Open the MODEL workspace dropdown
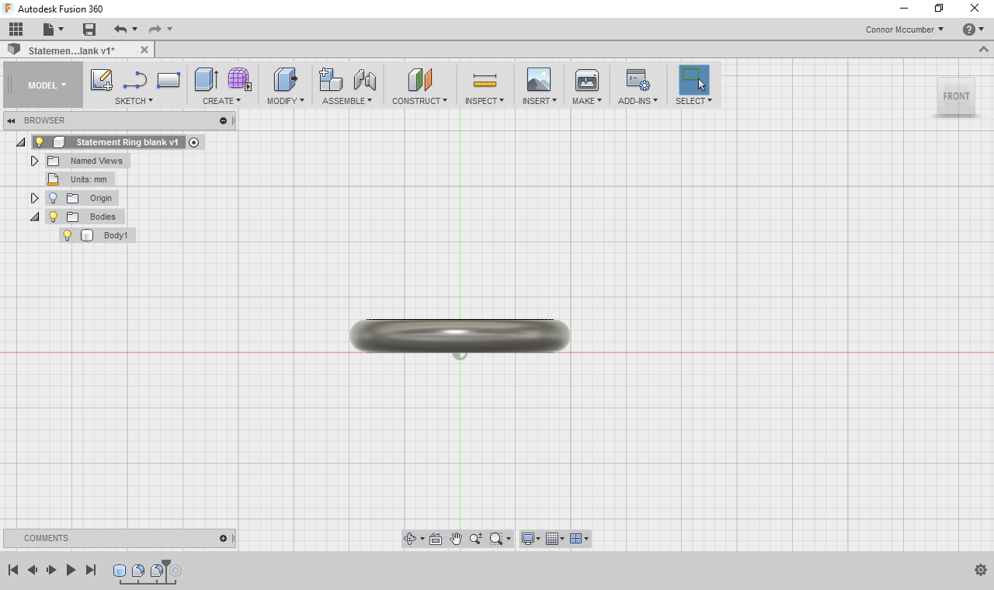Viewport: 994px width, 590px height. tap(47, 85)
